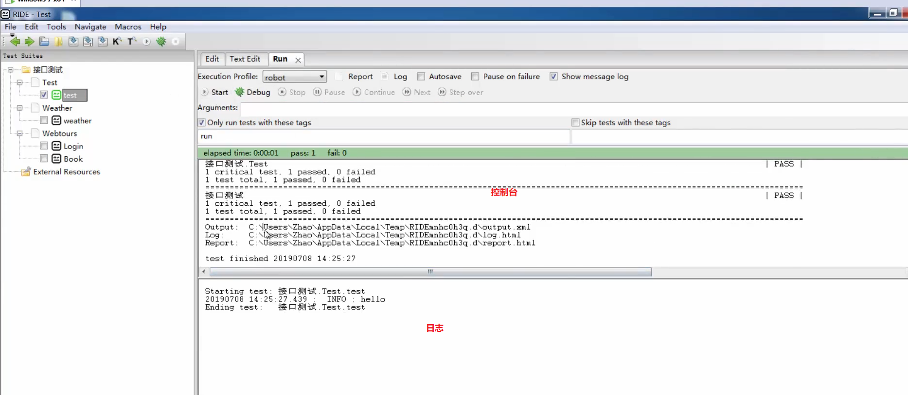Check the Book test case checkbox
Image resolution: width=908 pixels, height=395 pixels.
coord(44,158)
